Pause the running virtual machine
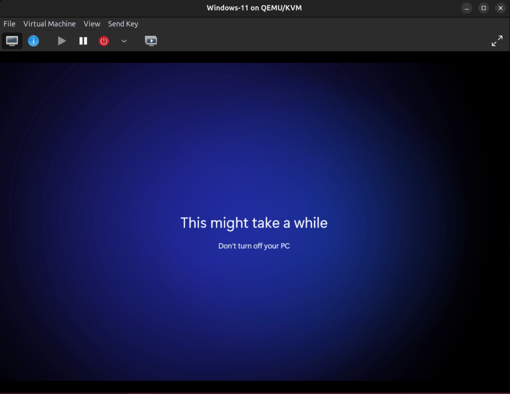The width and height of the screenshot is (510, 394). [x=83, y=41]
